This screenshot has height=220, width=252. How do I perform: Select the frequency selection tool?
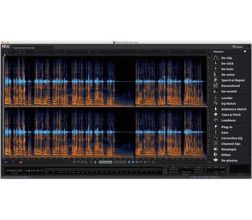click(x=137, y=162)
